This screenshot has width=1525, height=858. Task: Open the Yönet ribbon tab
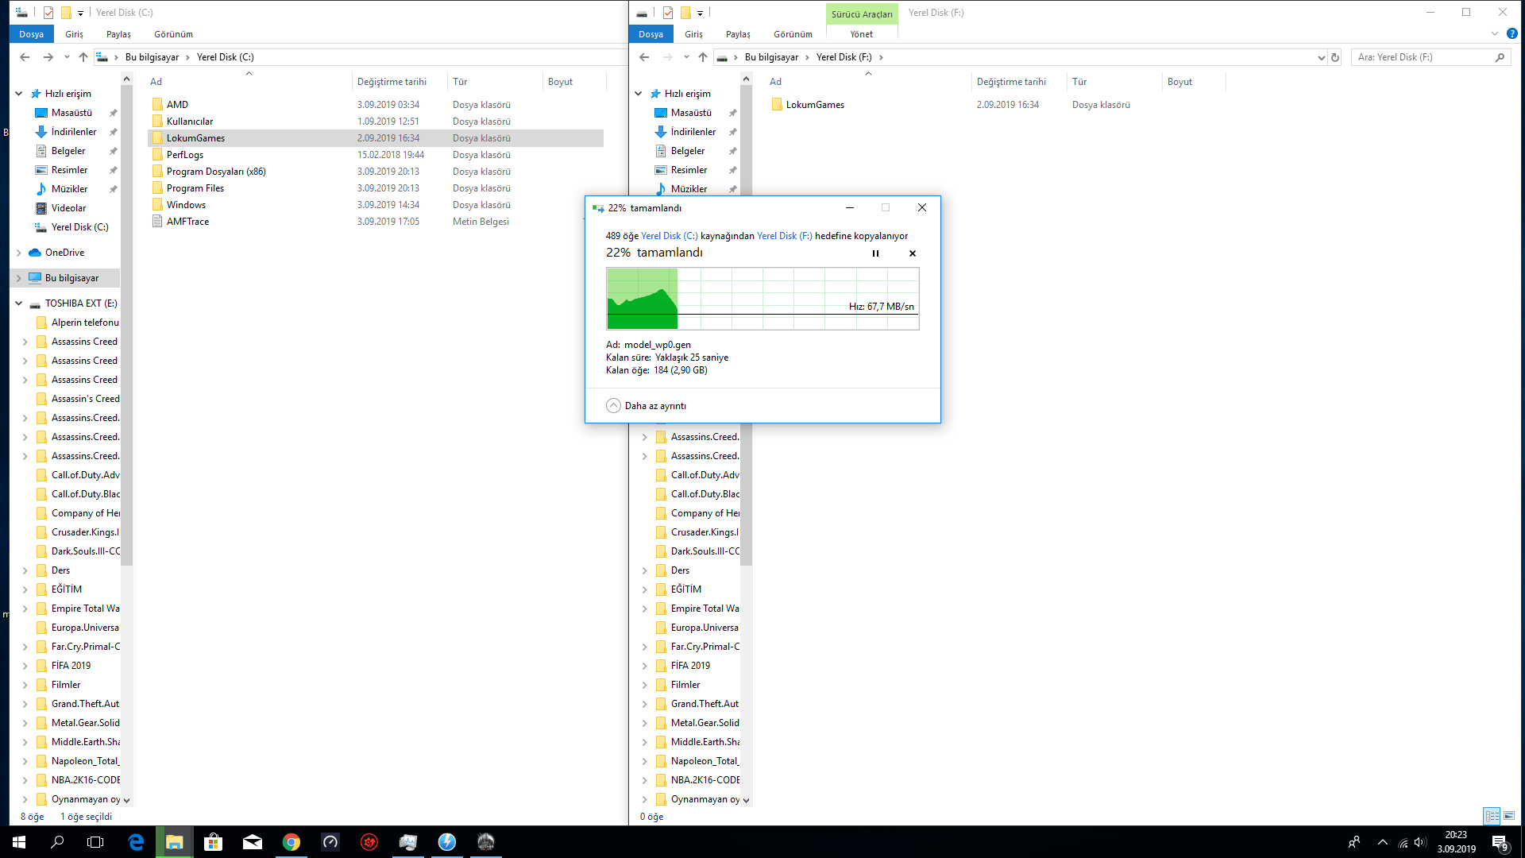[861, 34]
